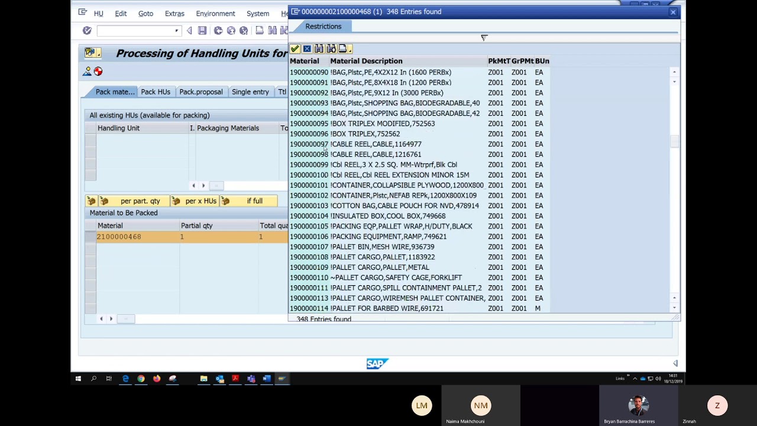Image resolution: width=757 pixels, height=426 pixels.
Task: Click per x HUs button
Action: 195,201
